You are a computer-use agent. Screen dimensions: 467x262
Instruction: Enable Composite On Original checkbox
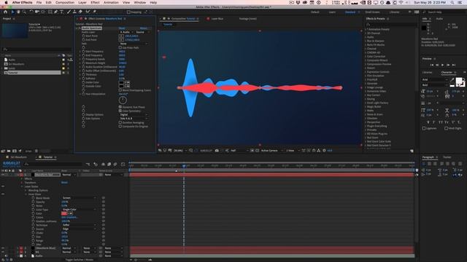120,126
